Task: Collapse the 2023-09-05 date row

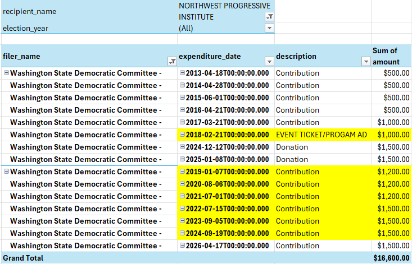Action: (182, 220)
